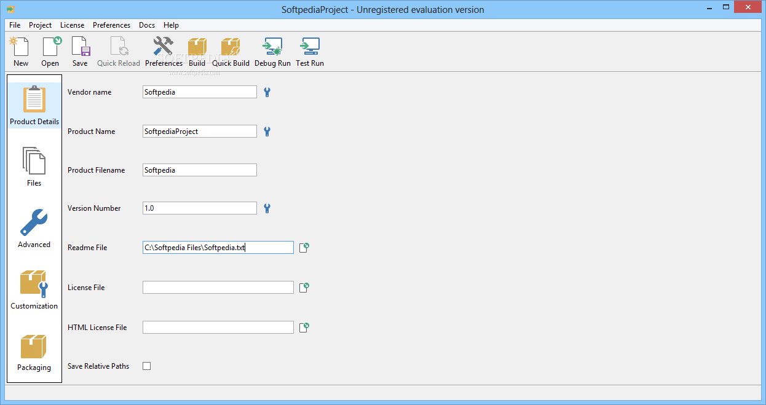The height and width of the screenshot is (405, 766).
Task: Open the Preferences menu
Action: (112, 25)
